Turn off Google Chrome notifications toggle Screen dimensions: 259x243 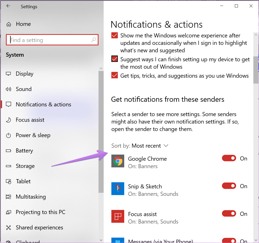[229, 158]
